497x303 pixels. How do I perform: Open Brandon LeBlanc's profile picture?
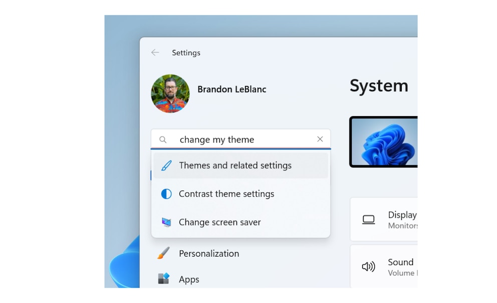(170, 93)
